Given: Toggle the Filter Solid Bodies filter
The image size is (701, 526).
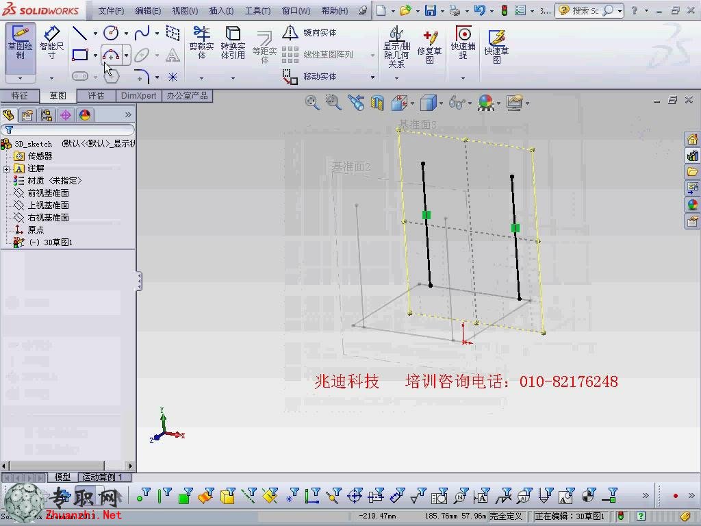Looking at the screenshot, I should 227,496.
